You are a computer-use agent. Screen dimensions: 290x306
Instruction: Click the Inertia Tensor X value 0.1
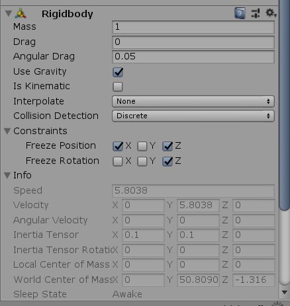(x=143, y=235)
